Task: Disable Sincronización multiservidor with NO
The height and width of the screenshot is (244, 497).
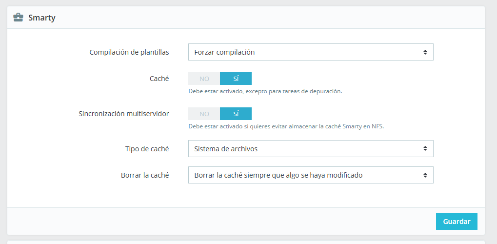Action: pos(204,114)
